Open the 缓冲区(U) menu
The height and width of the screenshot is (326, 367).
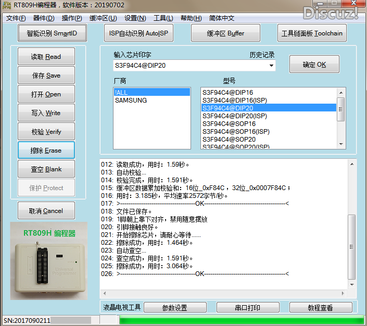click(103, 18)
